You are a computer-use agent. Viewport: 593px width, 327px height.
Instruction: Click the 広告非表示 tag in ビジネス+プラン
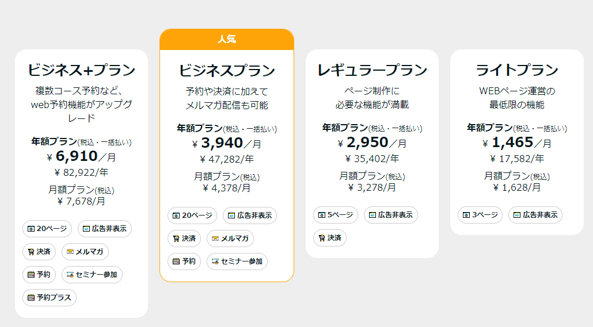click(x=105, y=229)
